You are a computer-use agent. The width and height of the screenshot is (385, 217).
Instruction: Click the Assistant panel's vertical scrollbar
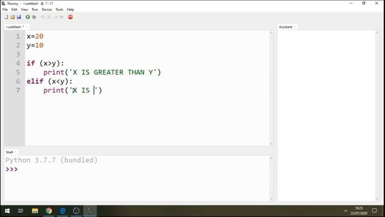(x=377, y=115)
